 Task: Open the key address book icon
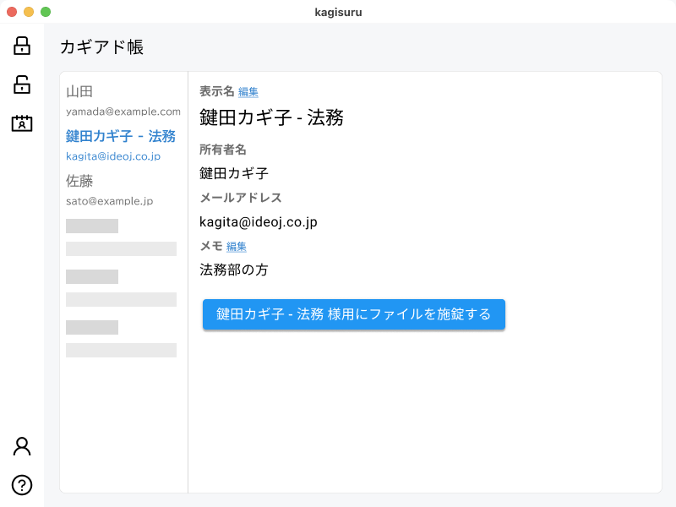coord(22,123)
